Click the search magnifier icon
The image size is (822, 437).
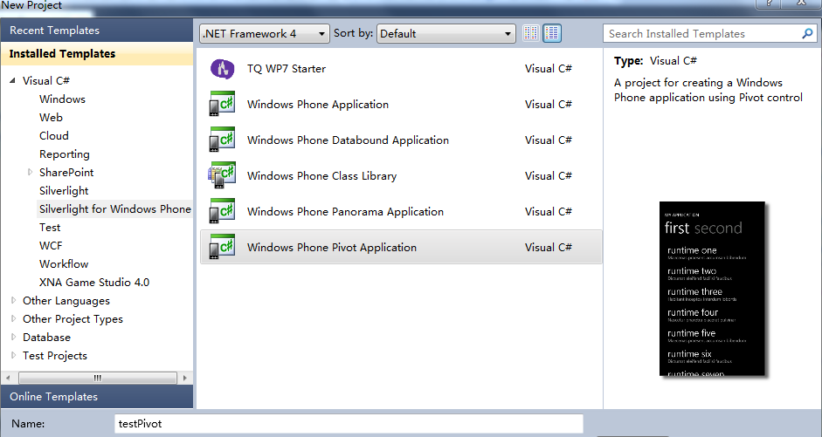click(x=807, y=33)
